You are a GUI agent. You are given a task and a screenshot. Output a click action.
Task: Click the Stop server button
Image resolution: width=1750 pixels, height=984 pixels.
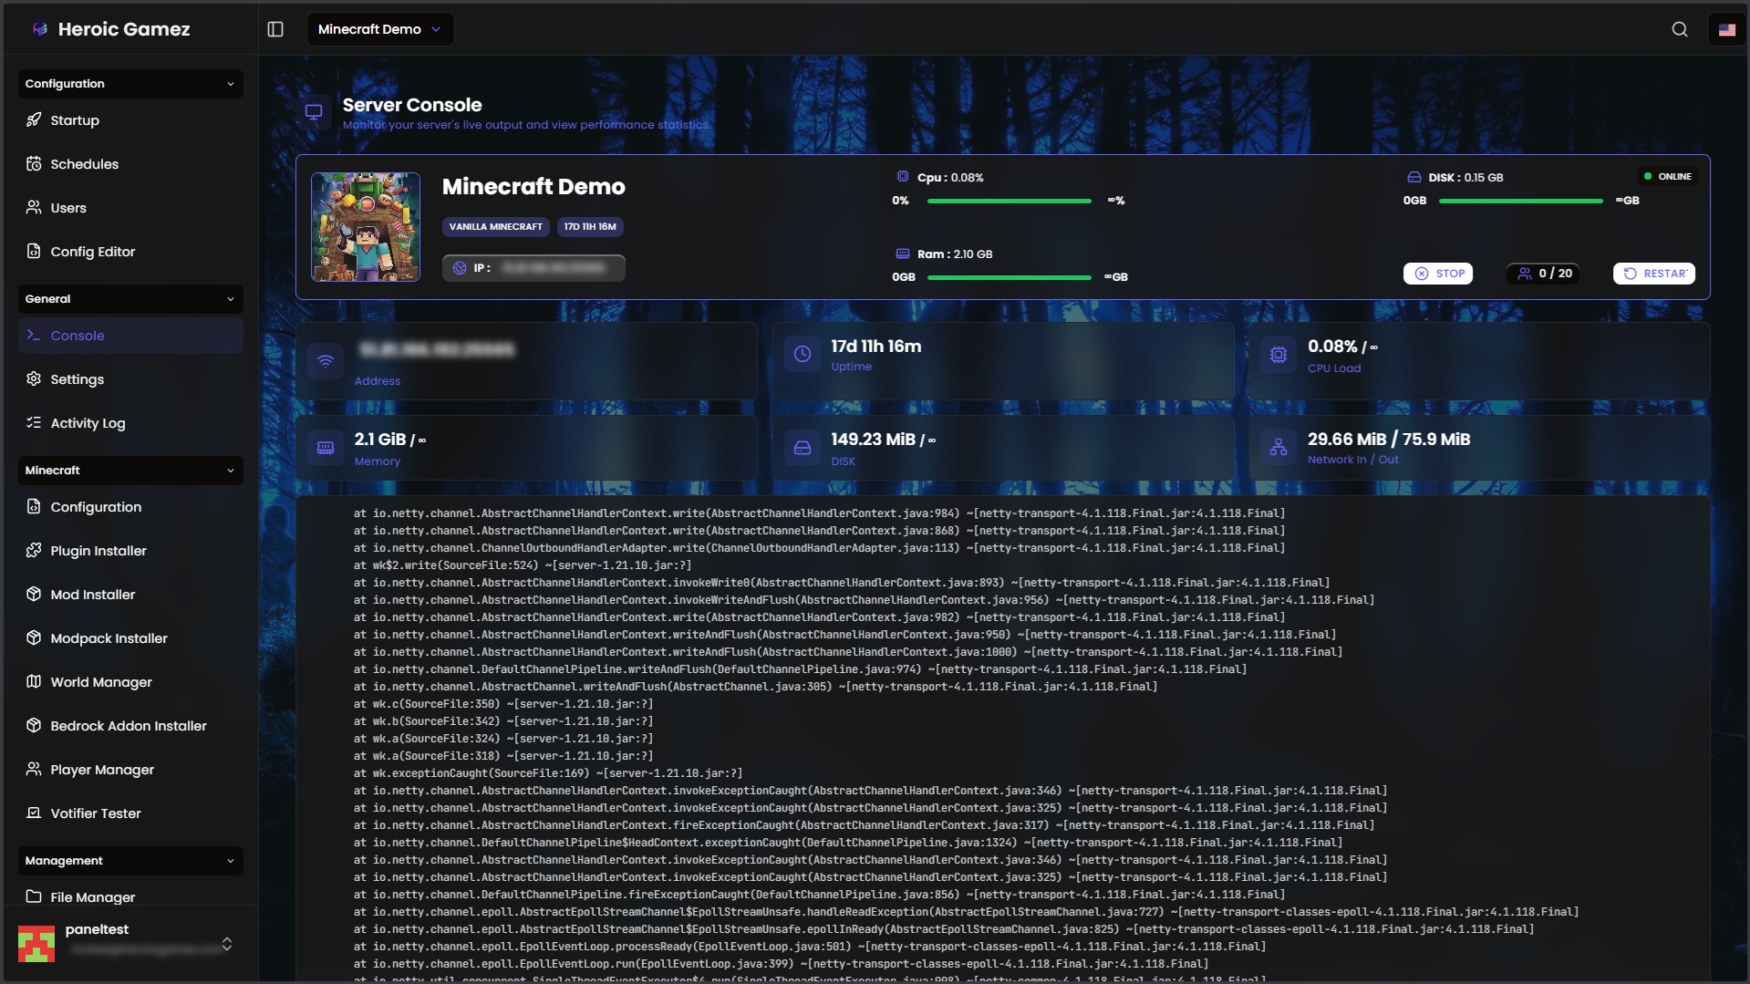(x=1438, y=274)
